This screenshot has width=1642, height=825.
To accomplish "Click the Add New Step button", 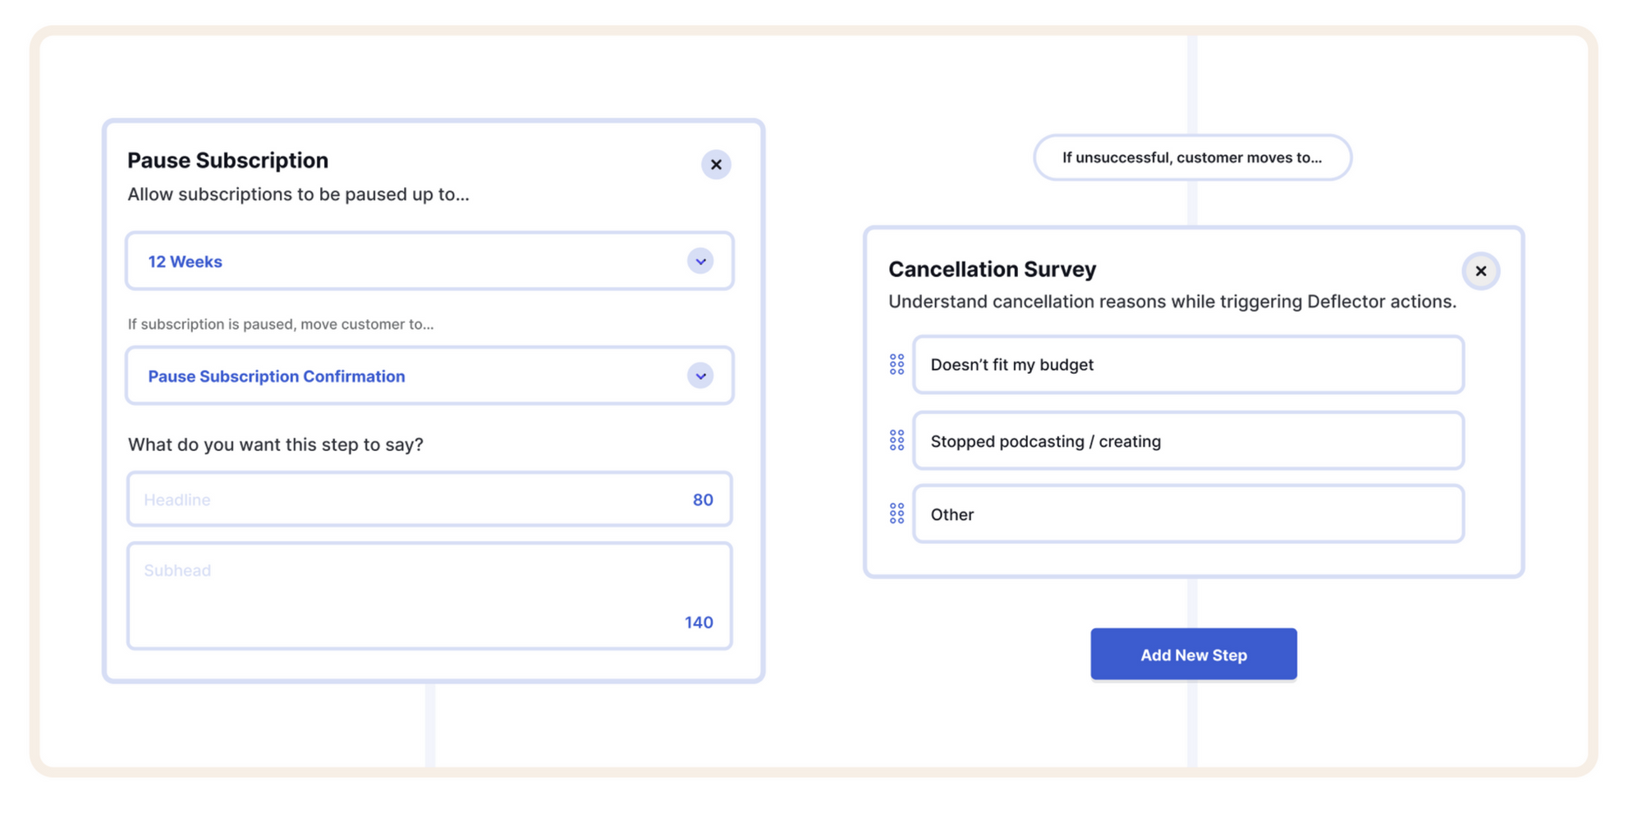I will (x=1193, y=654).
